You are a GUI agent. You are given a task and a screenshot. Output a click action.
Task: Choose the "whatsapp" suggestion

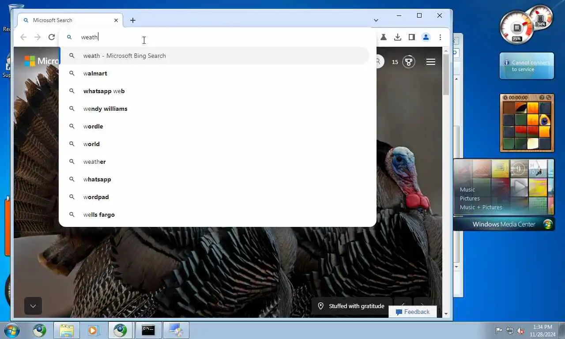click(x=215, y=179)
